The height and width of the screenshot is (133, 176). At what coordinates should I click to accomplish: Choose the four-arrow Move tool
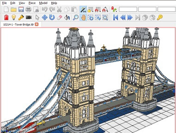(45, 17)
